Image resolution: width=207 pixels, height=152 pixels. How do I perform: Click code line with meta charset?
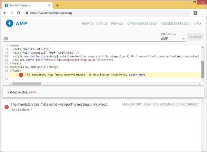[x=31, y=49]
